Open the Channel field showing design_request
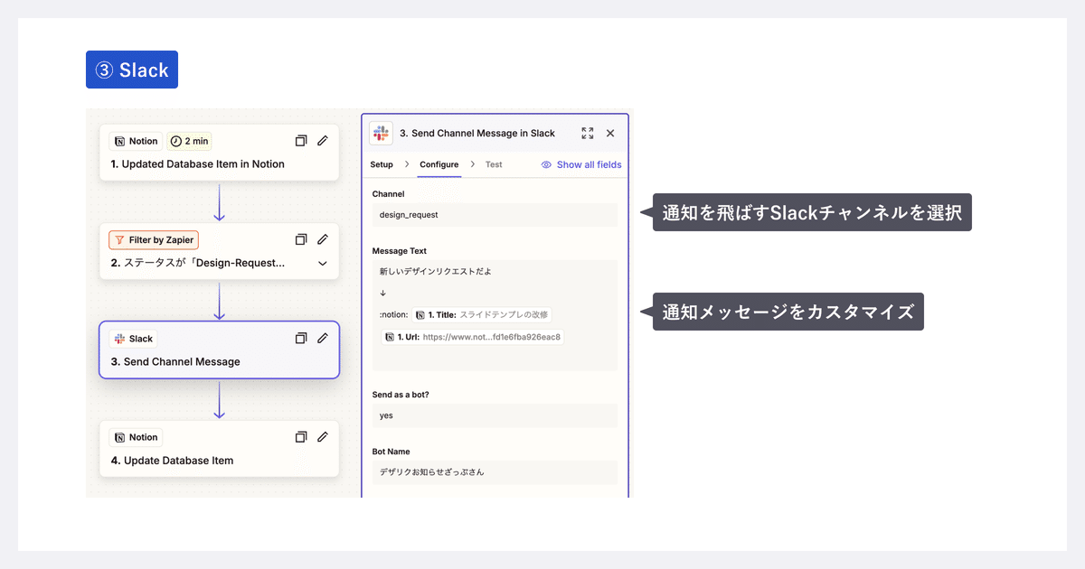Viewport: 1085px width, 569px height. point(495,215)
